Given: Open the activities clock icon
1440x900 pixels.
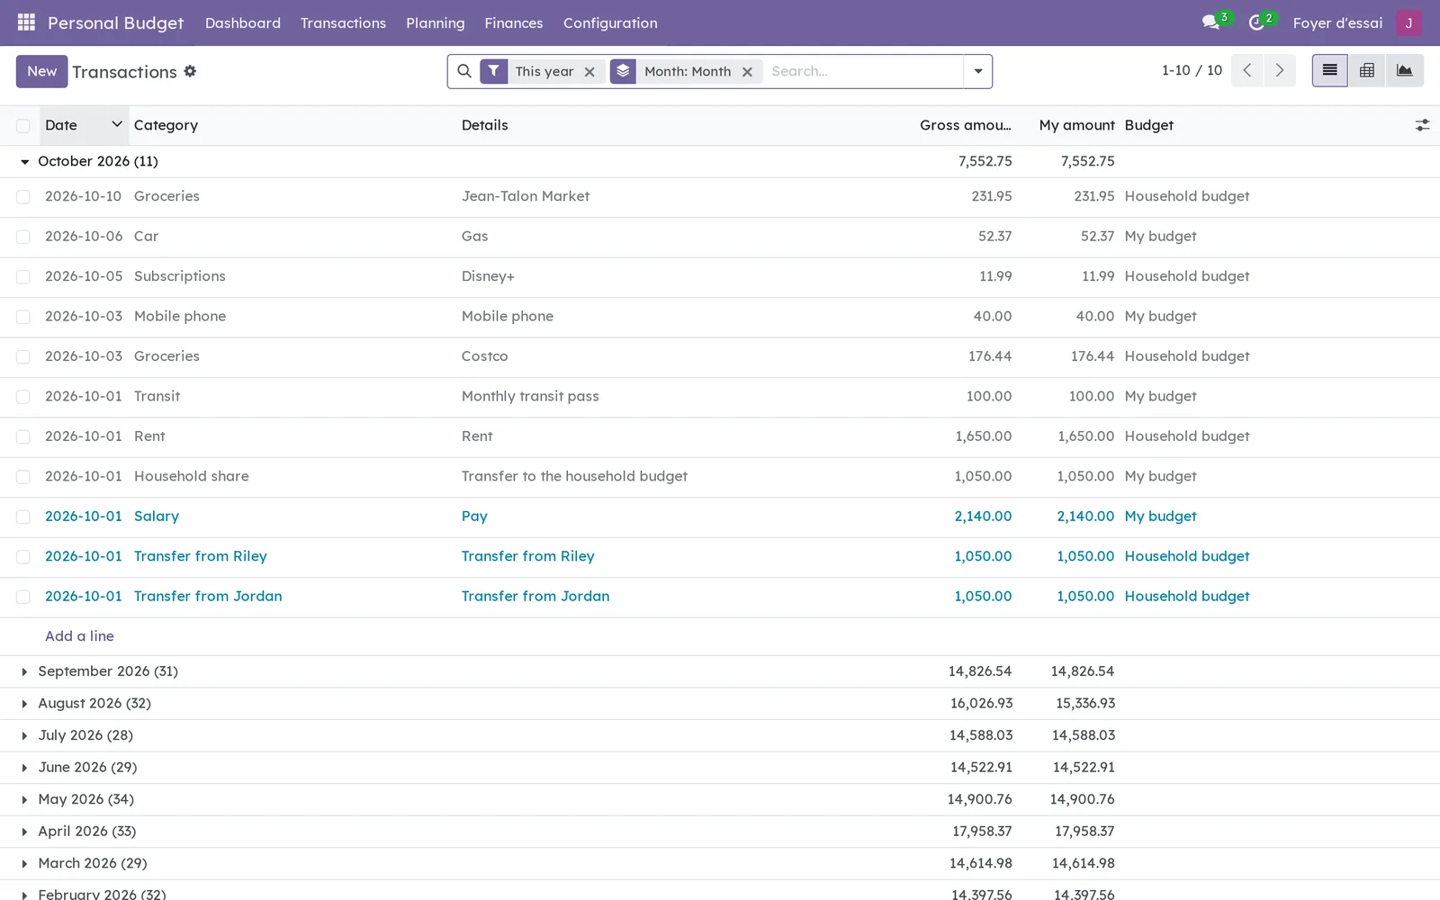Looking at the screenshot, I should (x=1256, y=22).
